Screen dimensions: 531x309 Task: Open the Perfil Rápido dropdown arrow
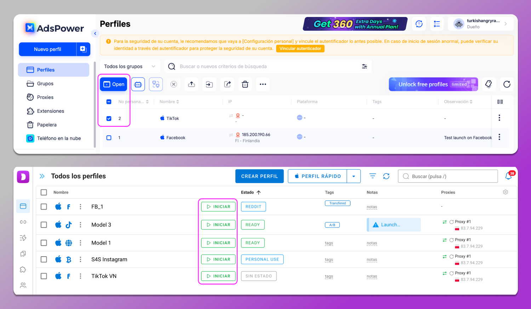[354, 176]
